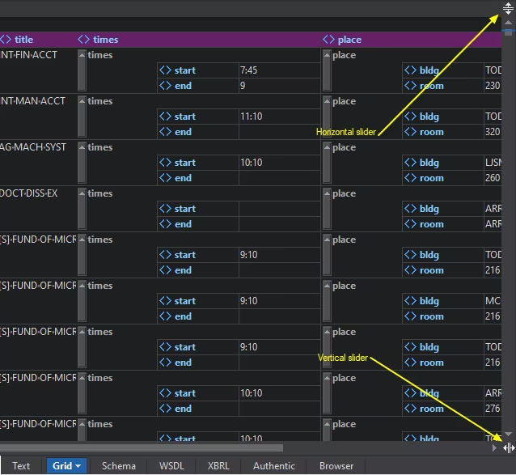Select the start time cell containing 7:45
This screenshot has height=475, width=516.
(278, 70)
